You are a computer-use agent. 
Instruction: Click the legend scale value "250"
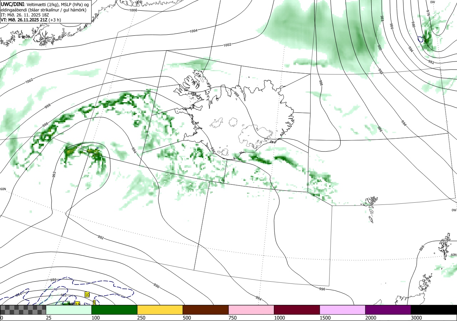141,318
